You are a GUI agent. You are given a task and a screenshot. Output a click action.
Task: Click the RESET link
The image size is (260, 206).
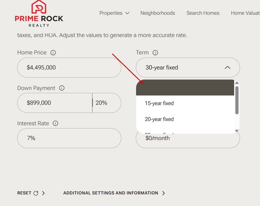[24, 193]
